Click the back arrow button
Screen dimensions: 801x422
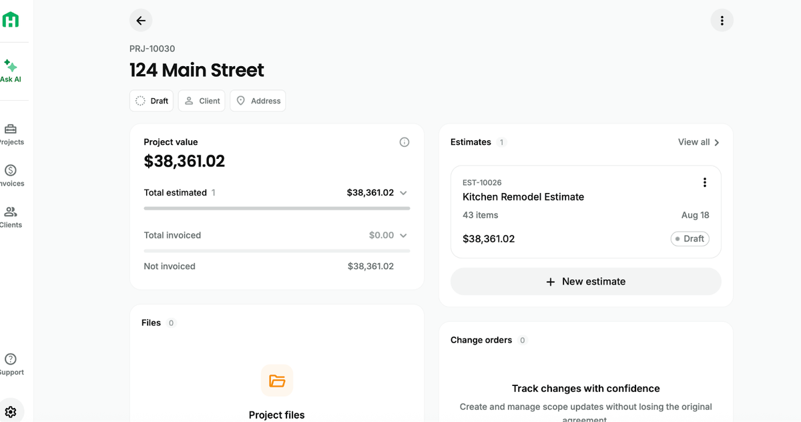pyautogui.click(x=141, y=21)
